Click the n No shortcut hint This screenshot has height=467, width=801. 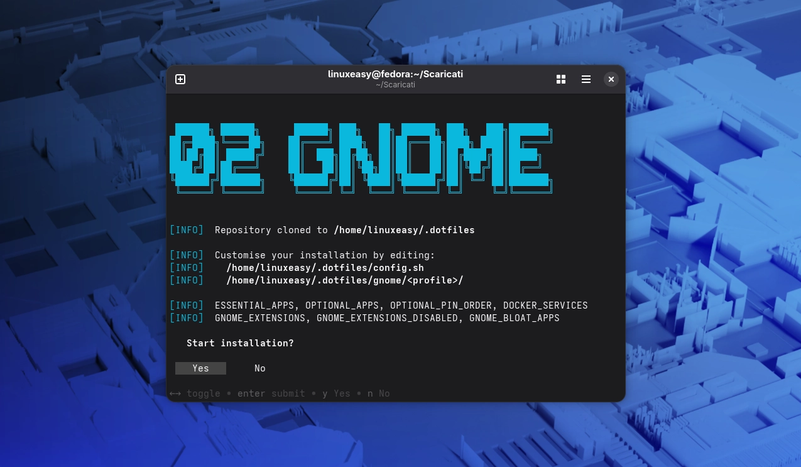(377, 393)
